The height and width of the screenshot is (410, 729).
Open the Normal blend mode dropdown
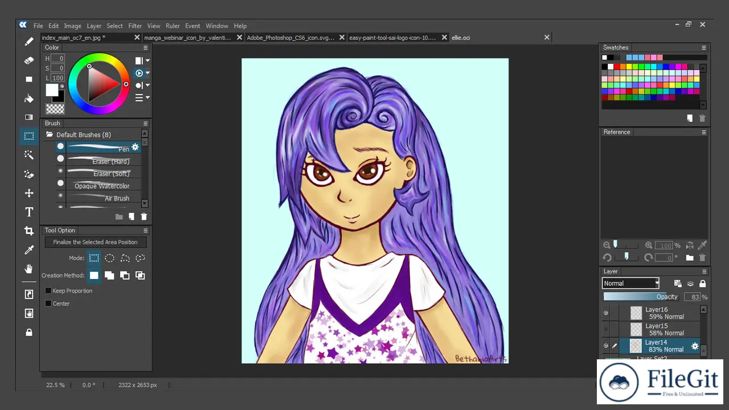click(630, 283)
